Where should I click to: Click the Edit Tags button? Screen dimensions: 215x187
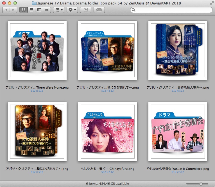[x=99, y=10]
